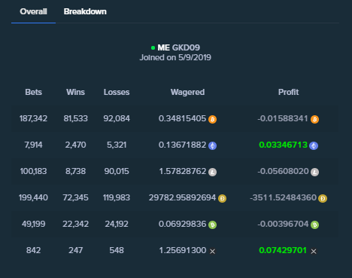Open the Breakdown tab
Viewport: 352px width, 278px height.
tap(85, 11)
